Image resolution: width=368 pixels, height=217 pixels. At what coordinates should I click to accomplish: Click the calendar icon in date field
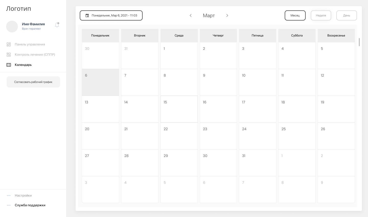(x=87, y=16)
